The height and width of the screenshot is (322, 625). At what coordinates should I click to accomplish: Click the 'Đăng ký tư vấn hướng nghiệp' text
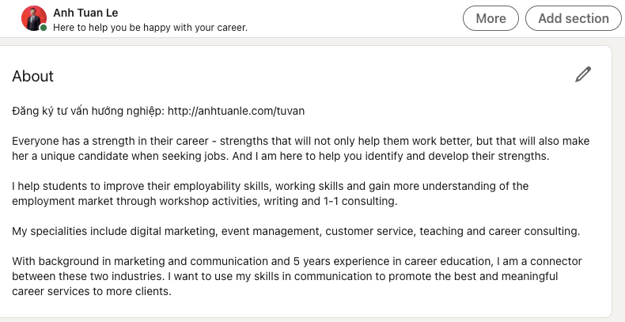coord(87,111)
